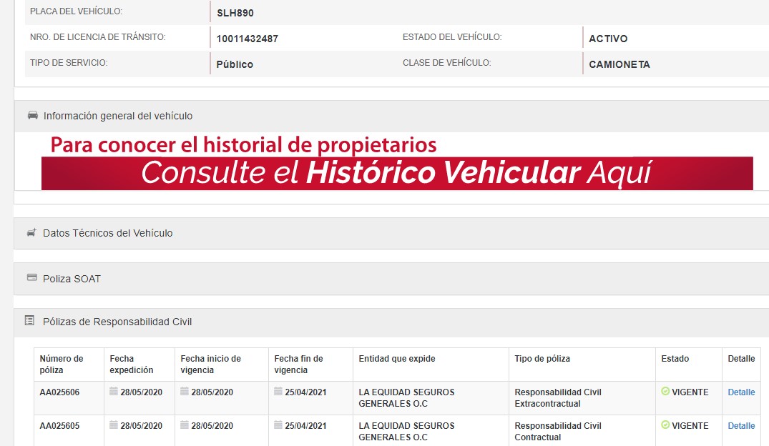Open Detalle link for policy AA025606

coord(741,392)
